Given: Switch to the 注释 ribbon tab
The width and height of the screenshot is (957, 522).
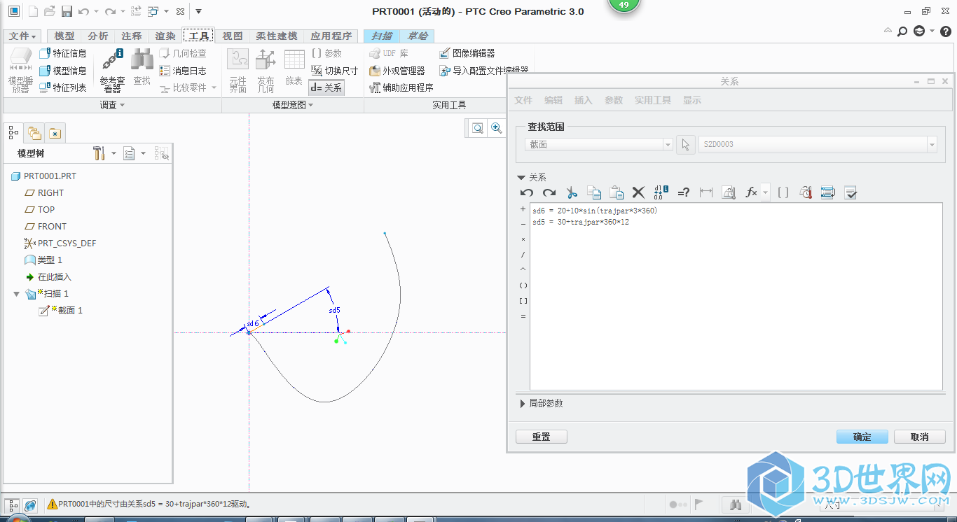Looking at the screenshot, I should click(x=132, y=36).
